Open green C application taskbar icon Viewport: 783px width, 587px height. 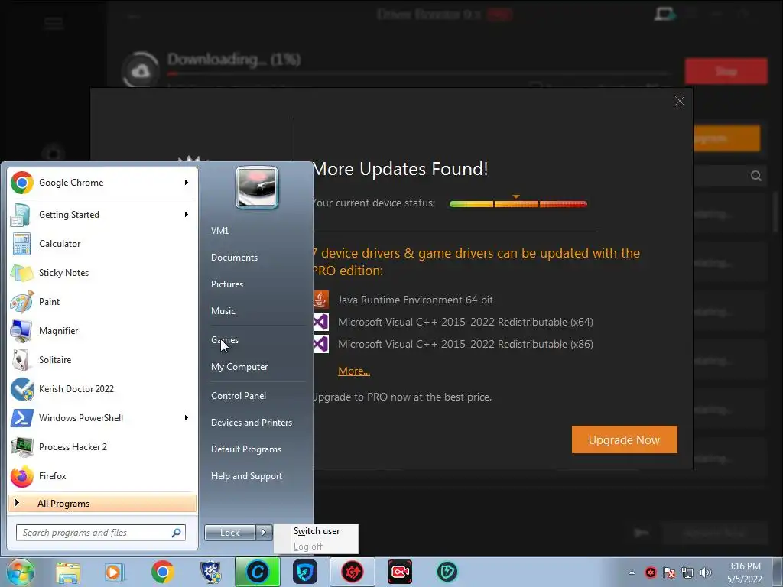coord(257,572)
